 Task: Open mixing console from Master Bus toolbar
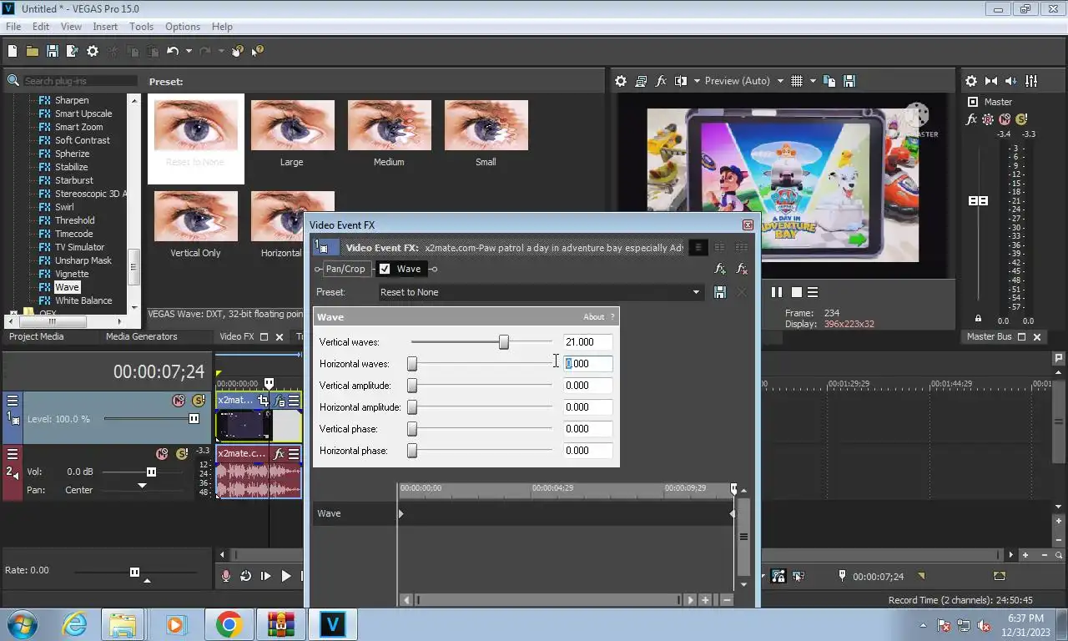(1031, 81)
